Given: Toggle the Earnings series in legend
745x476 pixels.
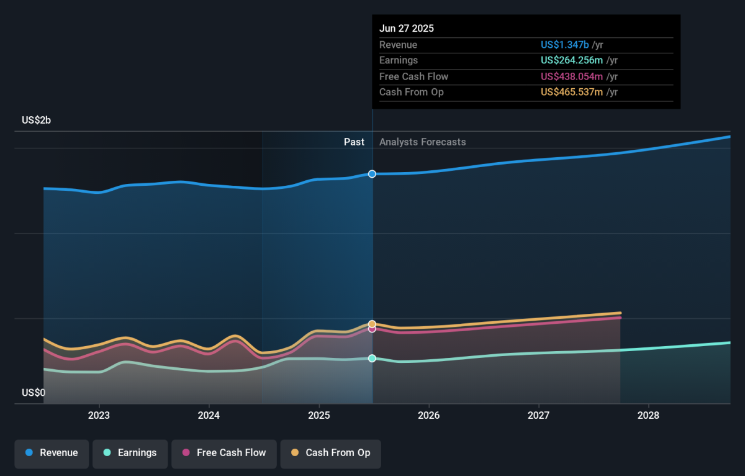Looking at the screenshot, I should coord(130,453).
